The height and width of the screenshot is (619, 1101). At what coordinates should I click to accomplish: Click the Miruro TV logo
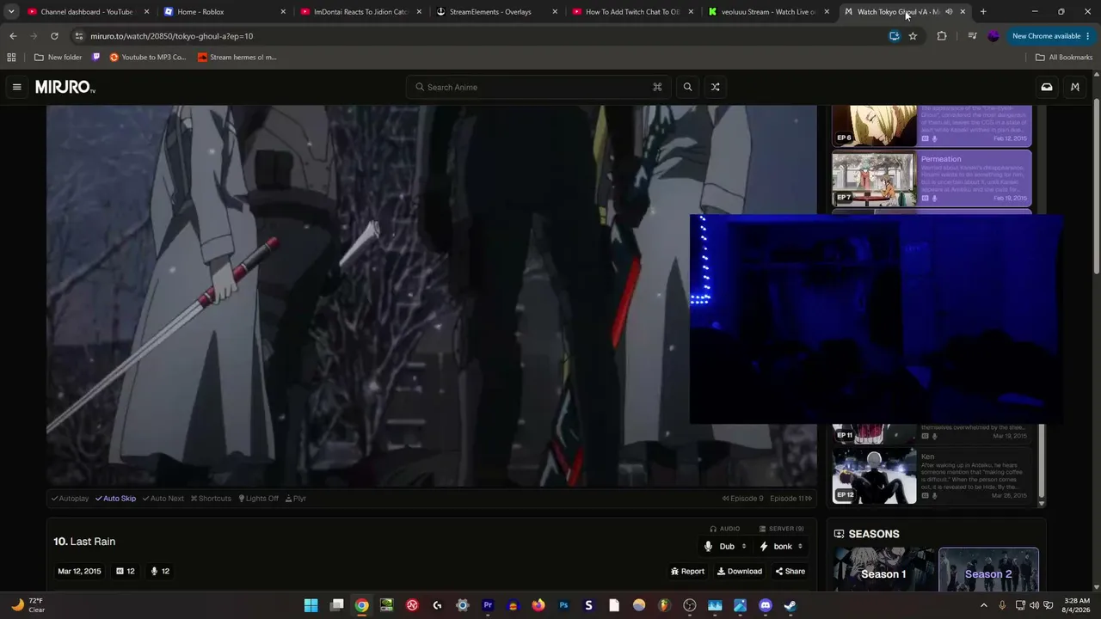pyautogui.click(x=65, y=87)
